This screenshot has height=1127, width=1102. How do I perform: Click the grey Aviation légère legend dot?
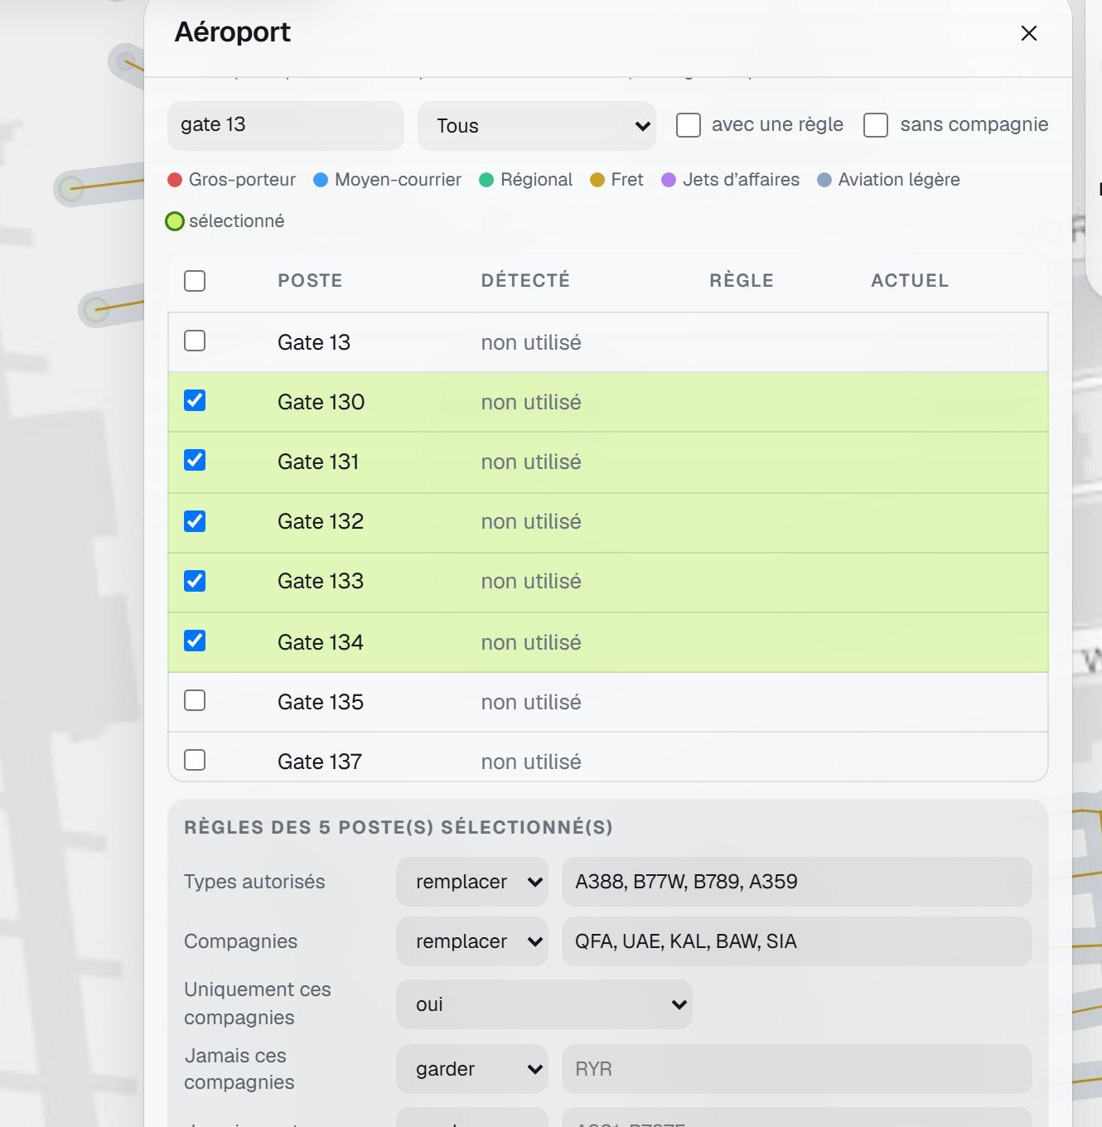tap(824, 180)
